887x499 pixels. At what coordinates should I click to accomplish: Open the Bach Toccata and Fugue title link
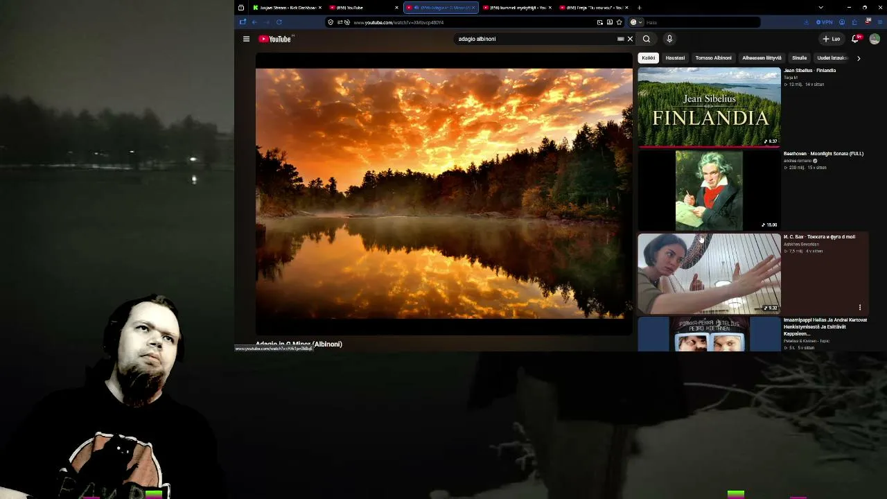click(x=819, y=237)
